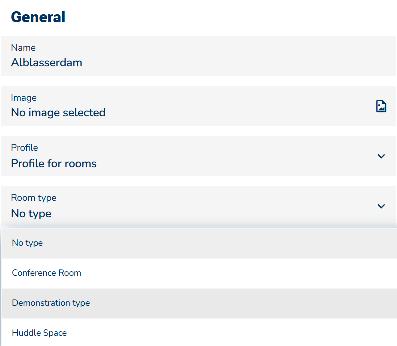Click the "Alblasserdam" name text
The image size is (397, 346).
point(46,63)
